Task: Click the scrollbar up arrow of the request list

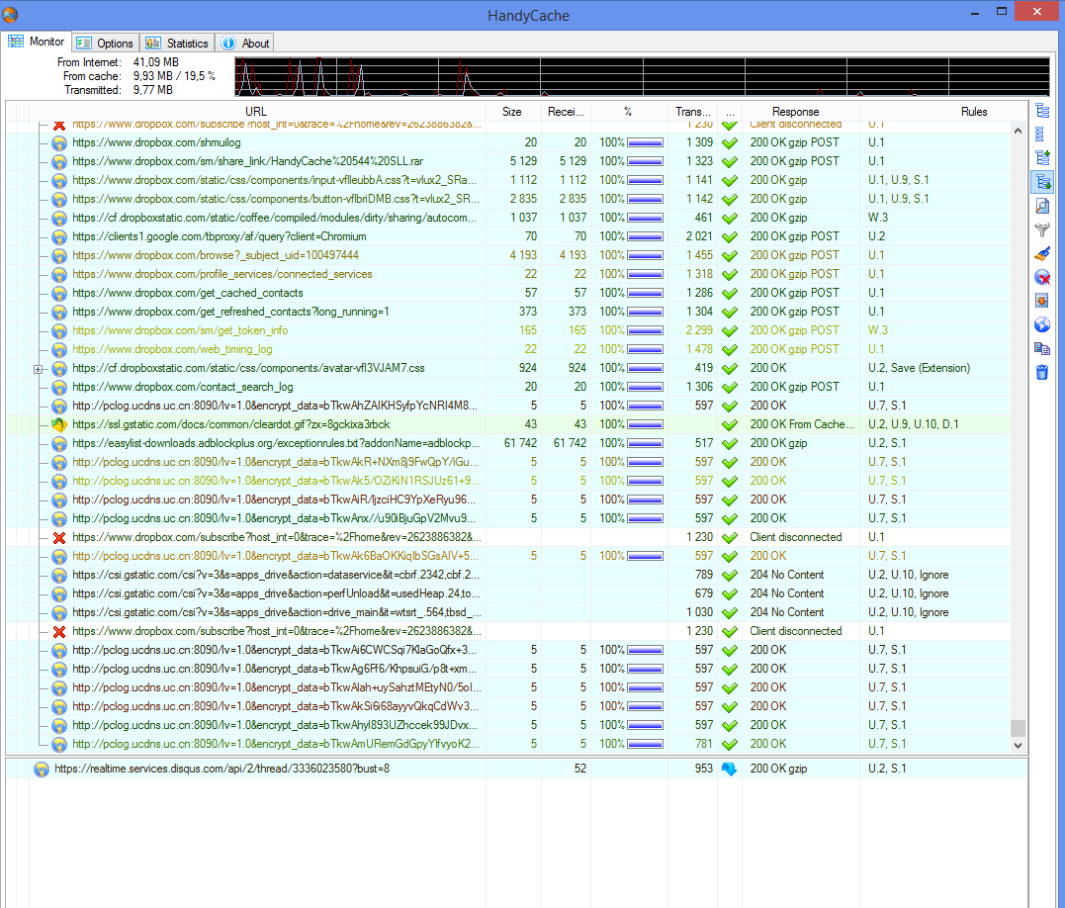Action: (1018, 131)
